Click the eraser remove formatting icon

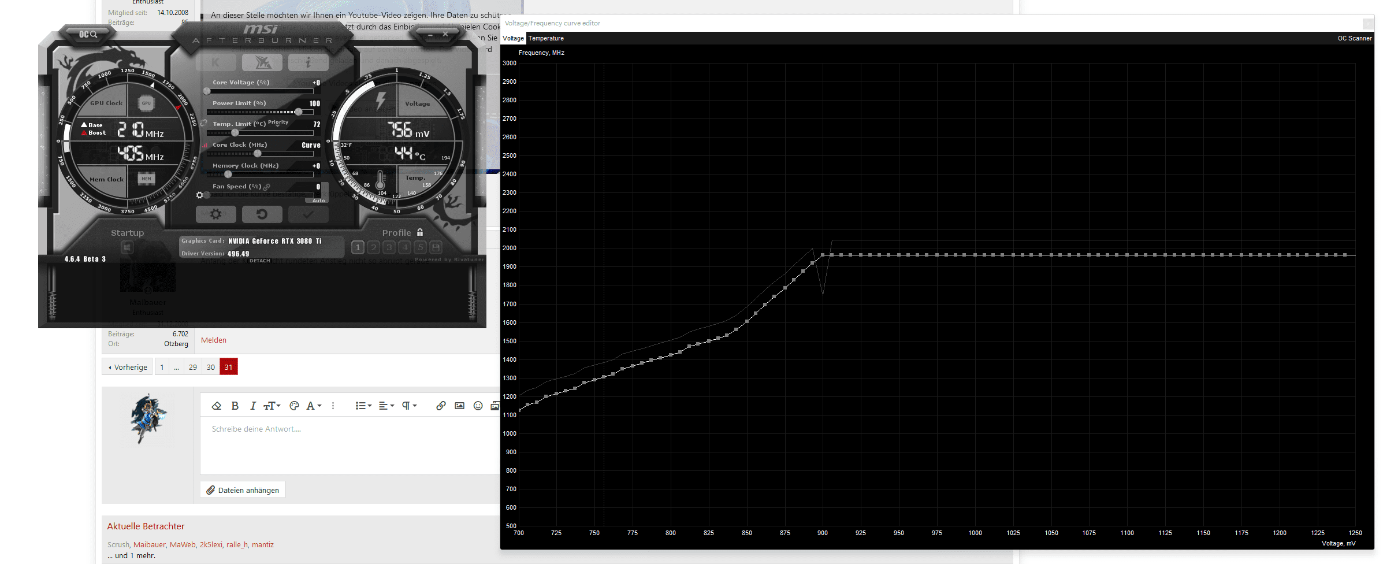217,406
